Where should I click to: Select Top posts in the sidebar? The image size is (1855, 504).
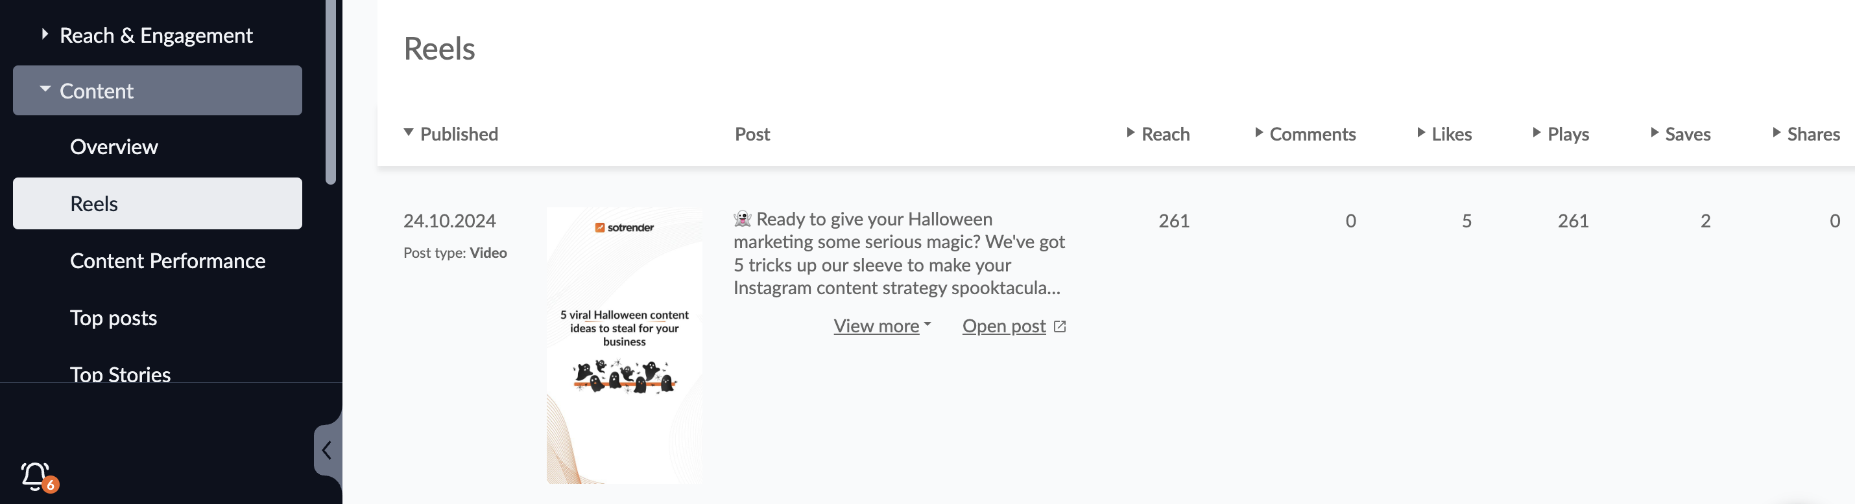pos(114,318)
